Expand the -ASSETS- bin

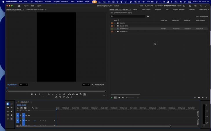tap(115, 23)
